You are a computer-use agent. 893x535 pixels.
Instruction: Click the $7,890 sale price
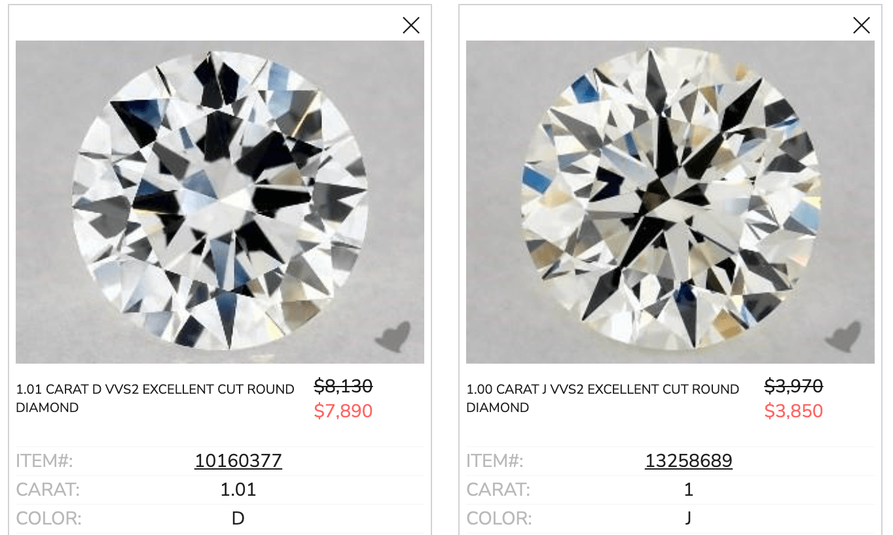coord(343,411)
